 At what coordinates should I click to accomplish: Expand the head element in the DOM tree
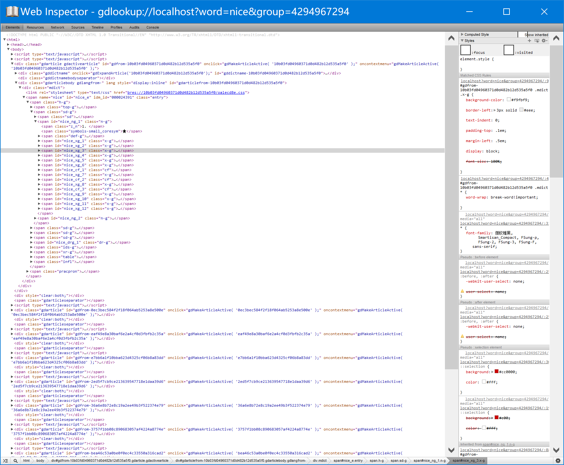(x=8, y=44)
